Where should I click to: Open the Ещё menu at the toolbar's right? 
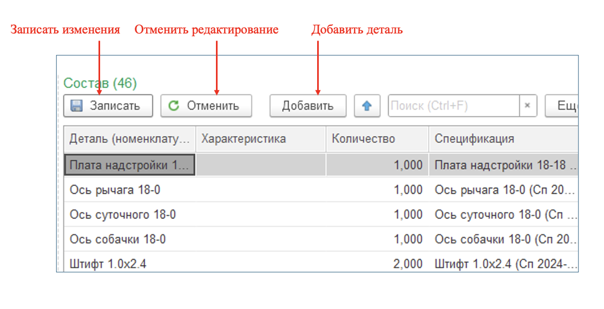(x=563, y=106)
